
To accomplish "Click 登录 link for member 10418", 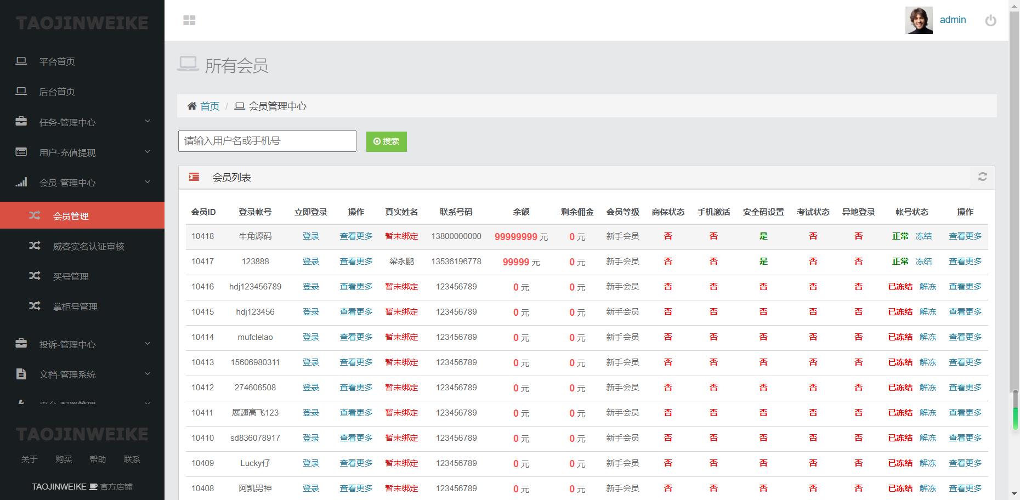I will tap(311, 236).
